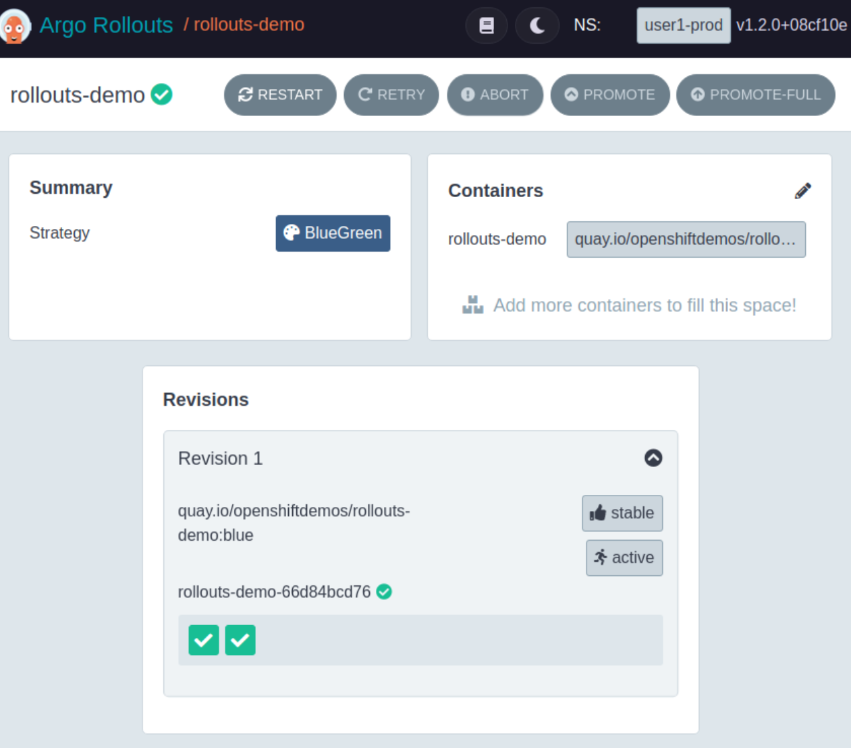Viewport: 851px width, 748px height.
Task: Click the Summary heading
Action: pos(71,188)
